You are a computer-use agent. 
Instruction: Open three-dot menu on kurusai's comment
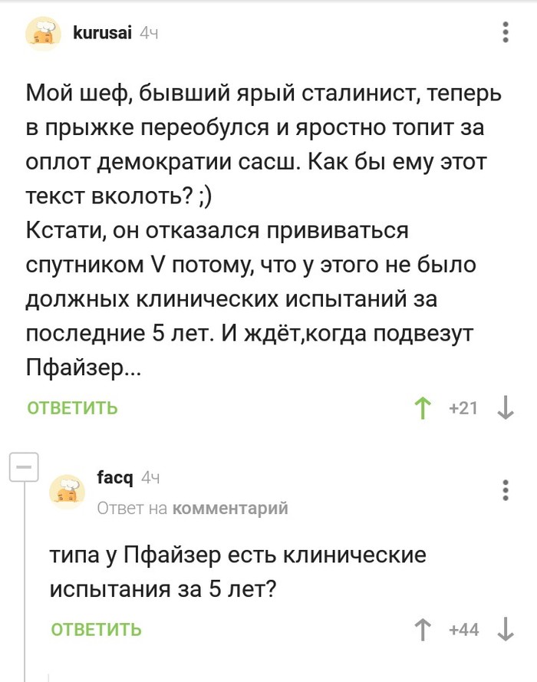point(505,32)
